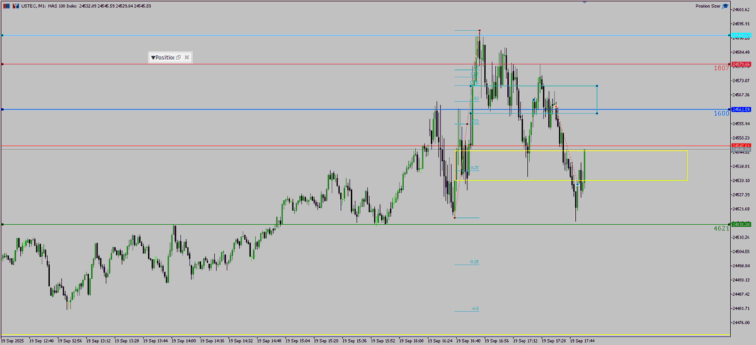Click the chart shift triangle marker
This screenshot has width=756, height=345.
[584, 3]
